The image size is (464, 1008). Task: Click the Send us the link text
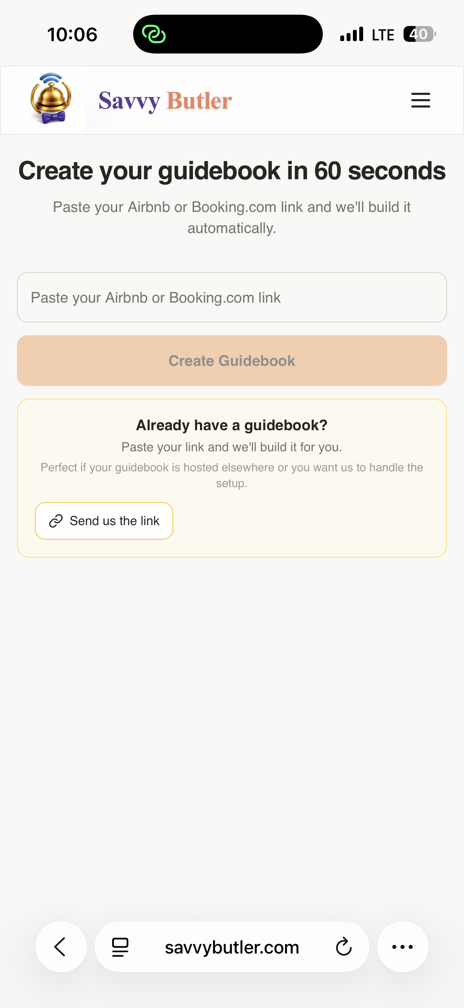click(114, 521)
